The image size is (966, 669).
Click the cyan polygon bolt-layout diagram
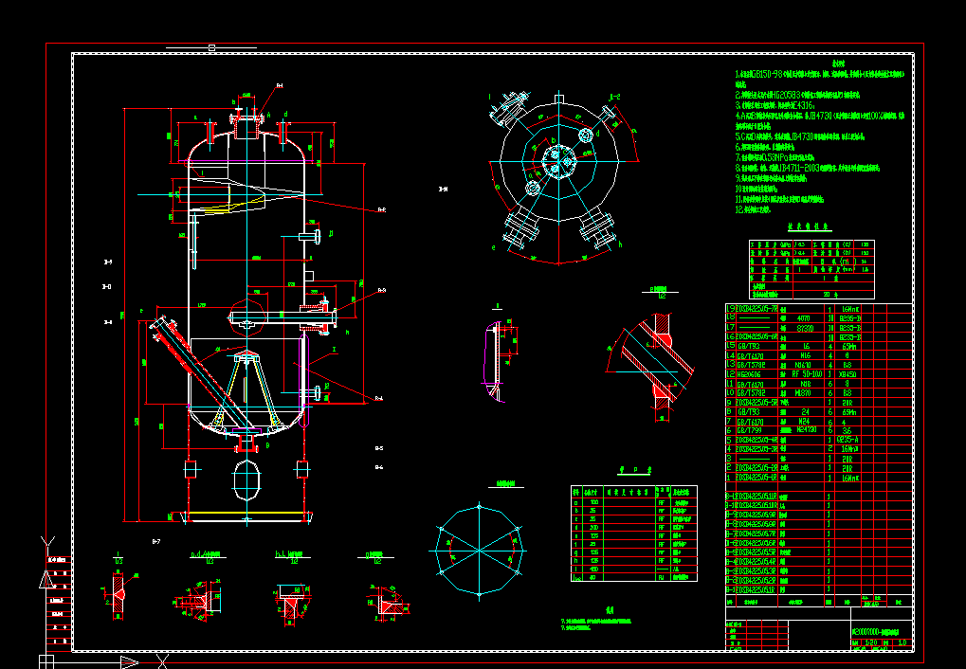[479, 551]
